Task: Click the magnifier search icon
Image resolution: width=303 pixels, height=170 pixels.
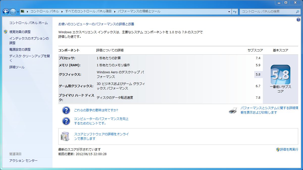Action: click(x=297, y=12)
